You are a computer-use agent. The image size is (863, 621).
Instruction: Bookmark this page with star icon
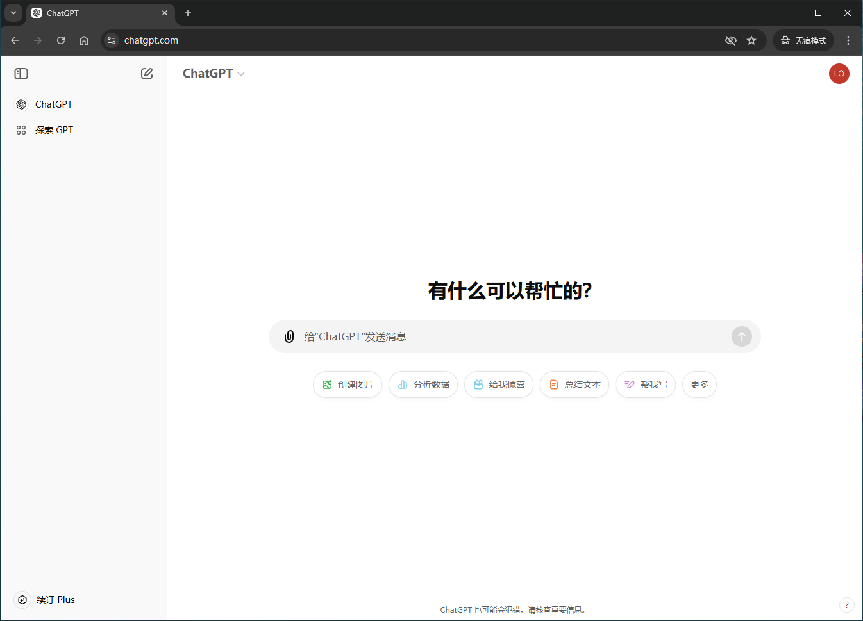click(x=751, y=40)
